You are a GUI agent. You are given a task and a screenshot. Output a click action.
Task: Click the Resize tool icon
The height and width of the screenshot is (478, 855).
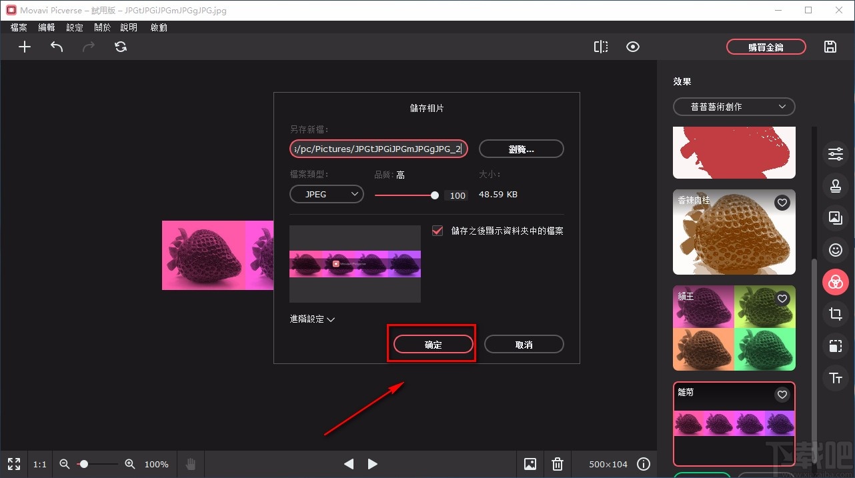click(835, 346)
